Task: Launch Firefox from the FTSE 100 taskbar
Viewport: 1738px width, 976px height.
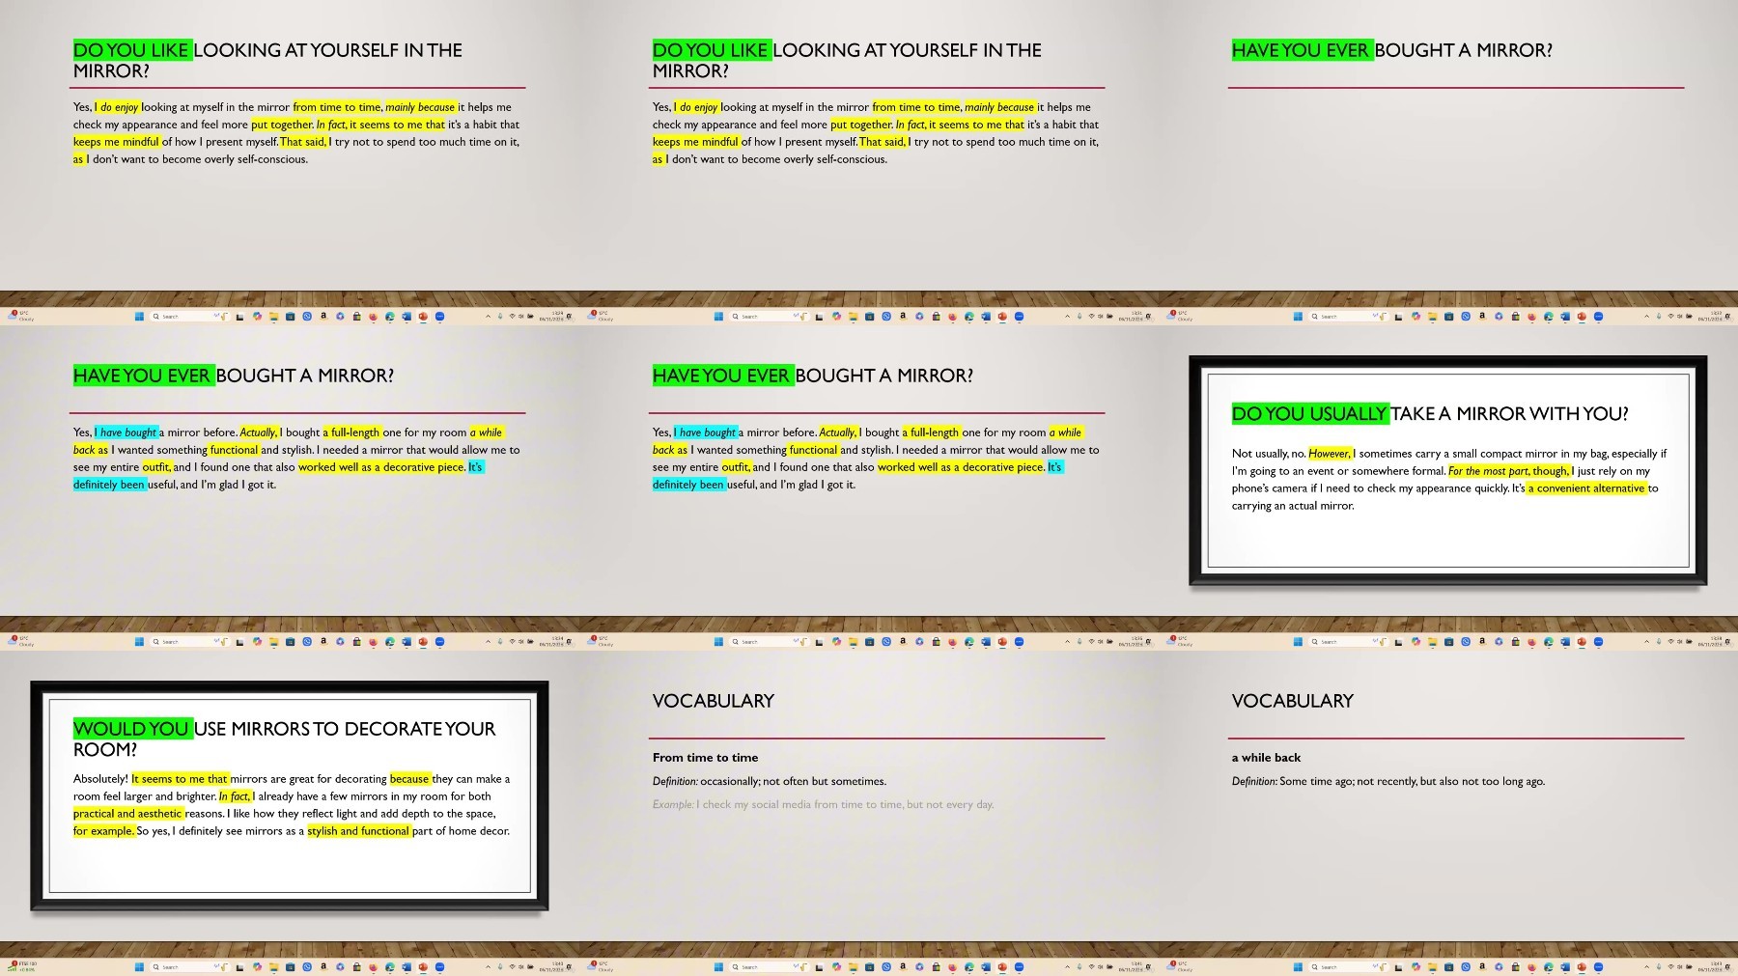Action: tap(373, 966)
